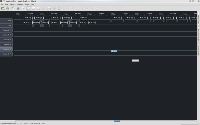Click the 13.9ms timeline marker
Image resolution: width=200 pixels, height=125 pixels.
click(x=173, y=13)
